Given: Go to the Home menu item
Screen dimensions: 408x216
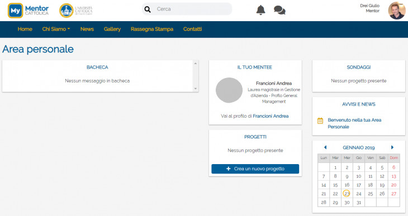Looking at the screenshot, I should click(x=25, y=29).
